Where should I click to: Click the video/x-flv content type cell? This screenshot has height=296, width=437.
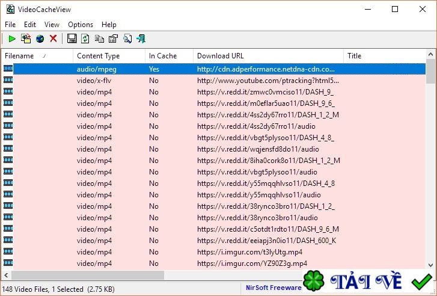coord(94,81)
